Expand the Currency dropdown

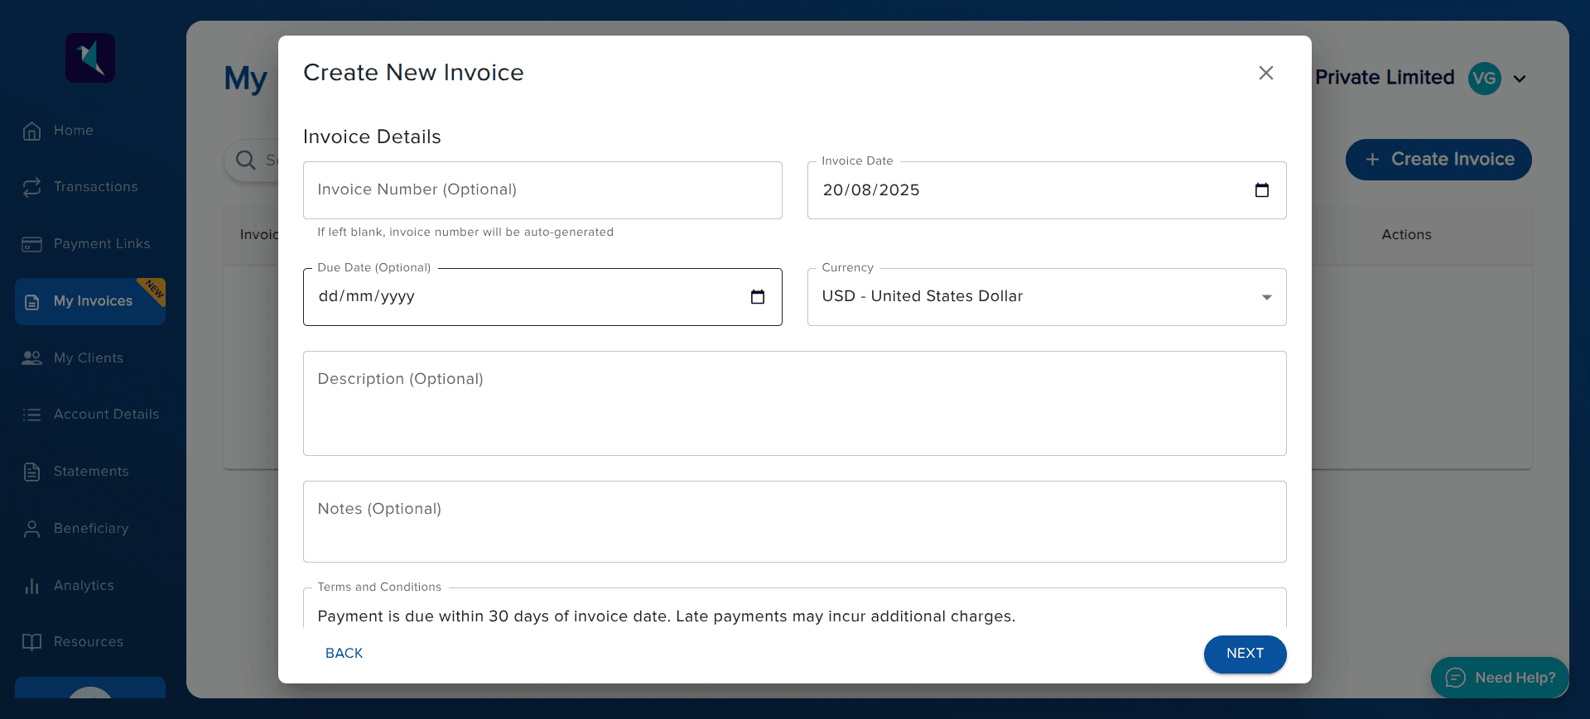point(1046,297)
